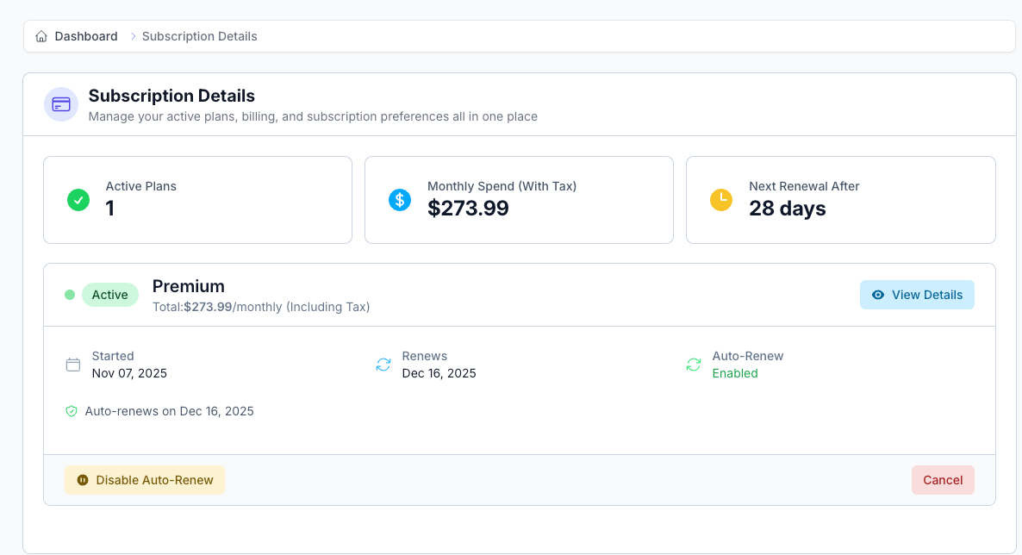This screenshot has height=555, width=1022.
Task: Click the eye icon in View Details button
Action: [x=878, y=295]
